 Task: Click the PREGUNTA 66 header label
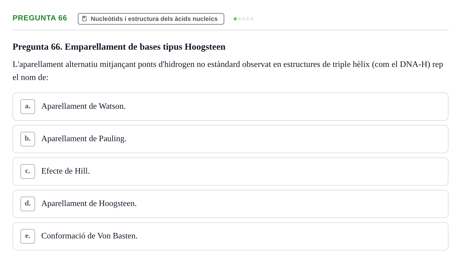point(40,18)
